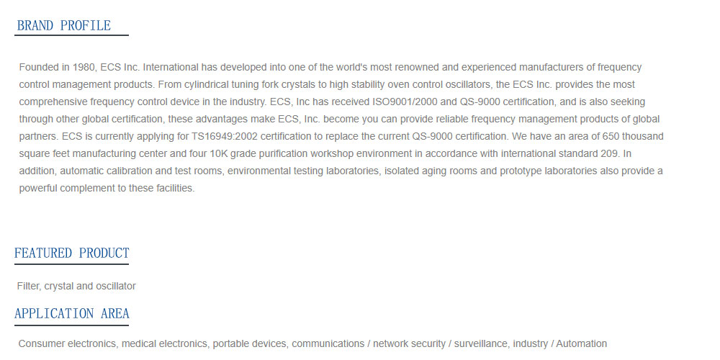Image resolution: width=720 pixels, height=360 pixels.
Task: Click the text 'Filter, crystal and oscillator'
Action: (x=76, y=286)
